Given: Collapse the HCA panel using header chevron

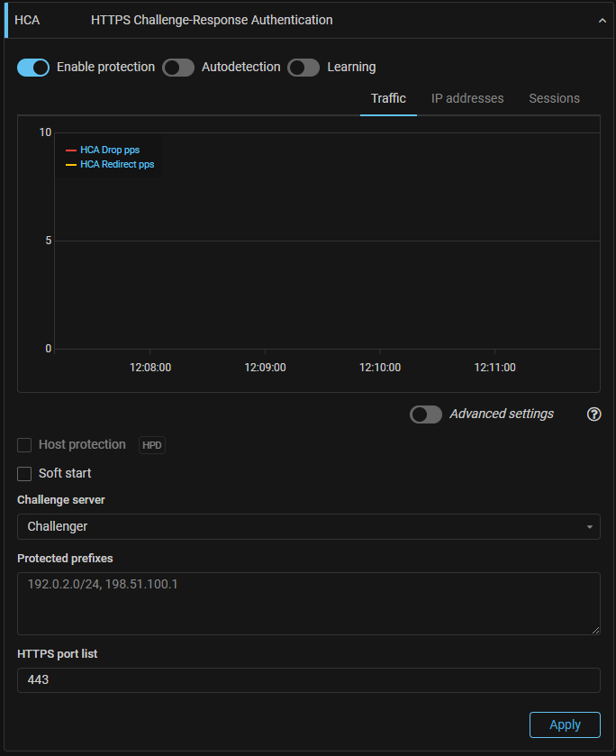Looking at the screenshot, I should 602,21.
